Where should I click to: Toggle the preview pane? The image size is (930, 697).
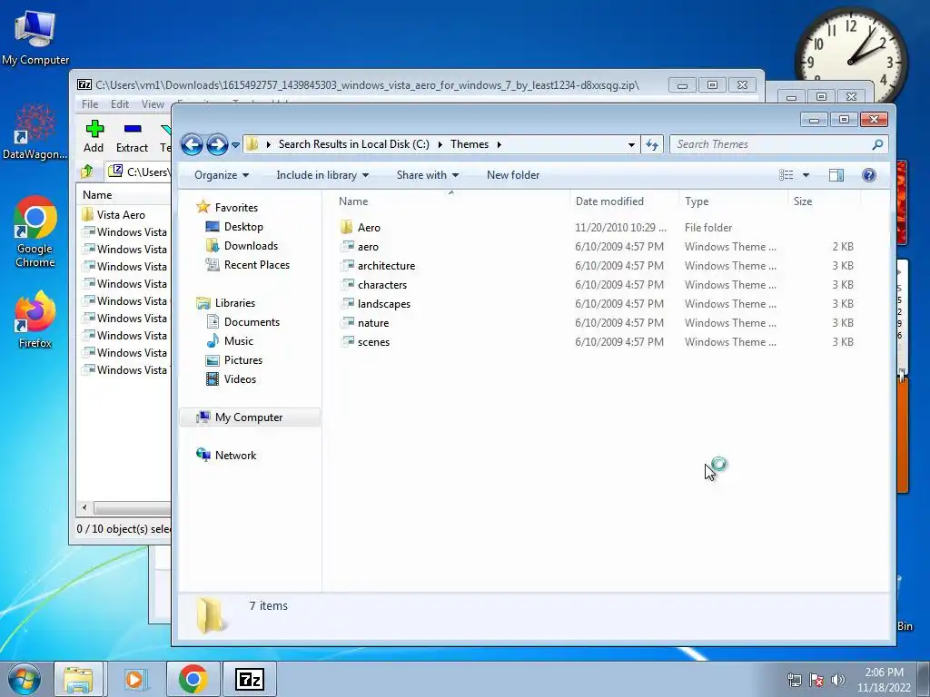pyautogui.click(x=836, y=175)
